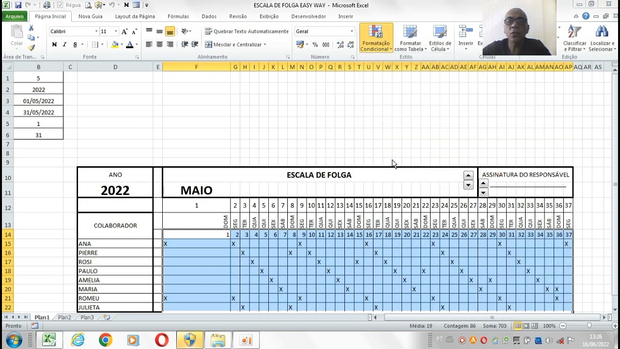Screen dimensions: 620x349
Task: Align text to the right
Action: pos(170,45)
